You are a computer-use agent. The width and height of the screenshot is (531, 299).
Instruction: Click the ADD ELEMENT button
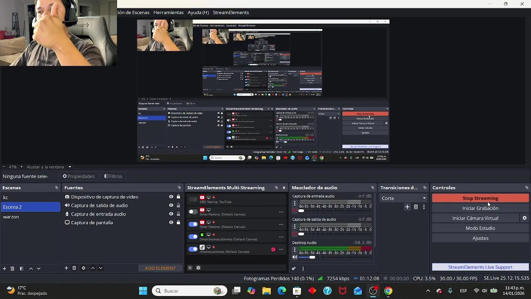click(160, 268)
